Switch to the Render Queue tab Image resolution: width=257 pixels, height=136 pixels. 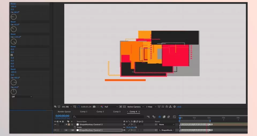click(64, 112)
